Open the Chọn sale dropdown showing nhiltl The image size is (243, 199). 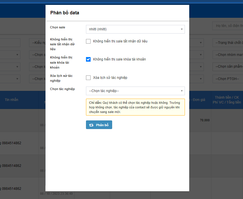(135, 29)
